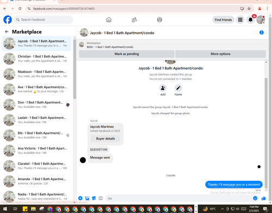Attach a file with photo icon

click(87, 198)
